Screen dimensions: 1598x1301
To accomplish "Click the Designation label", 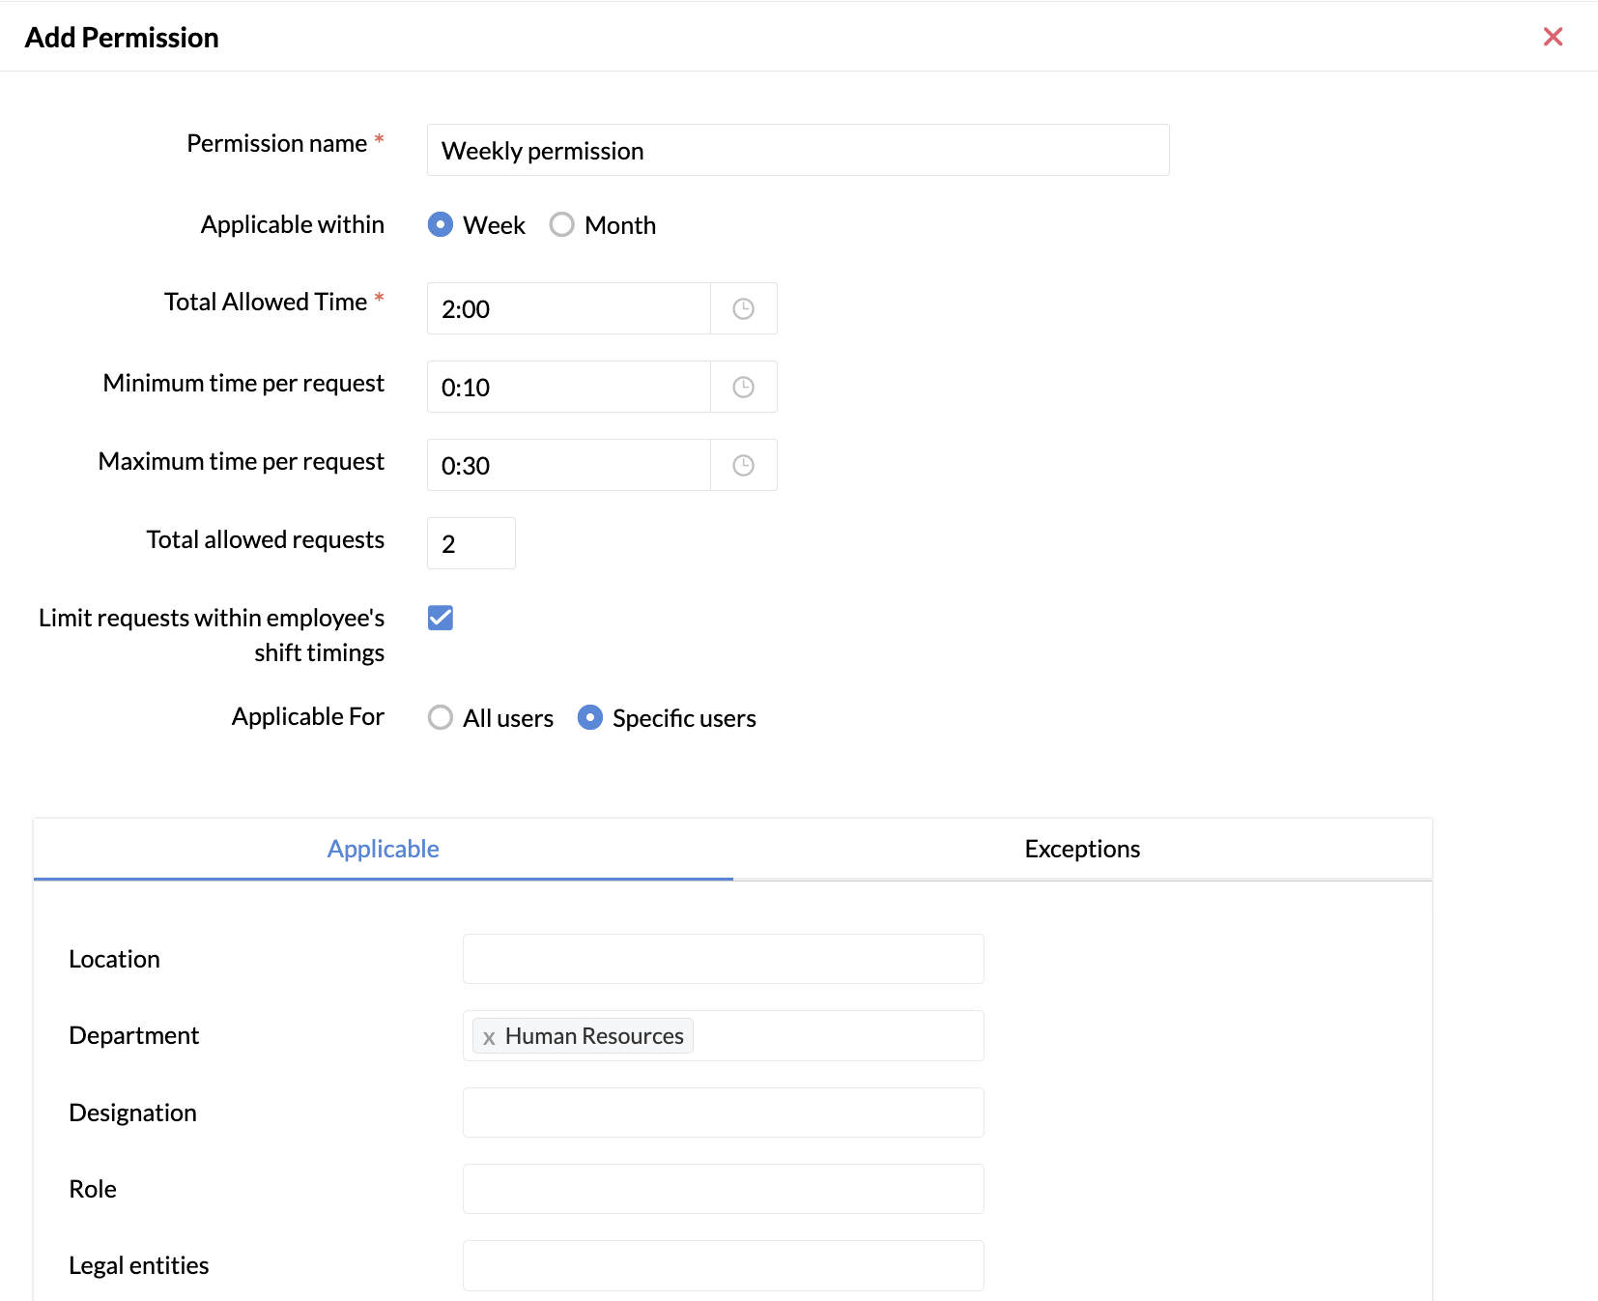I will (x=132, y=1113).
